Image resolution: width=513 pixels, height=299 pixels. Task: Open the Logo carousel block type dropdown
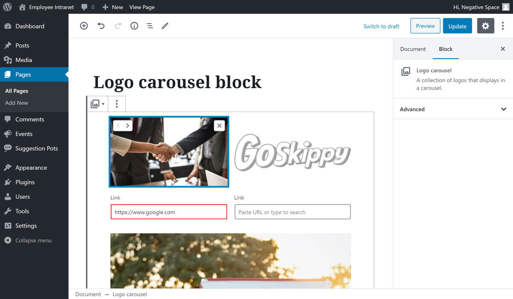click(97, 104)
